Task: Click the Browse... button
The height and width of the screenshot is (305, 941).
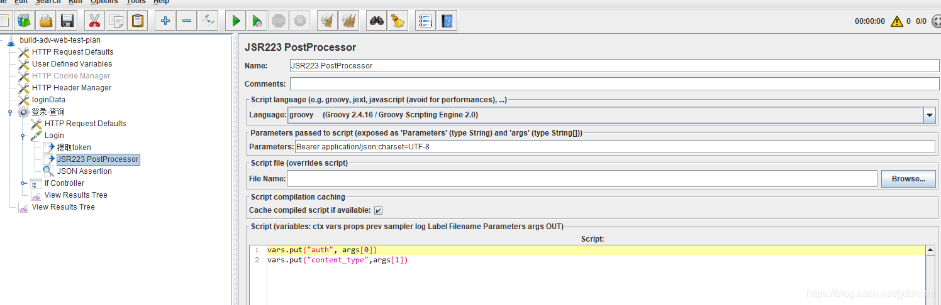Action: [908, 179]
